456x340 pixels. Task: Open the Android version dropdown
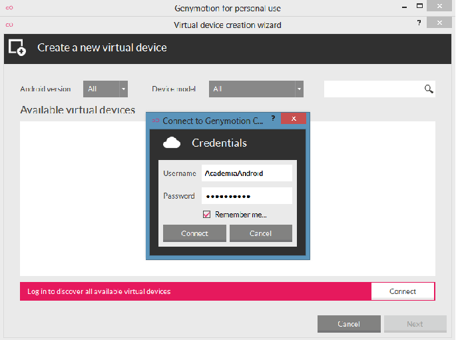pyautogui.click(x=105, y=89)
